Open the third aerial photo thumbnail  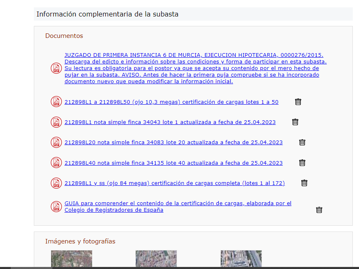[241, 258]
